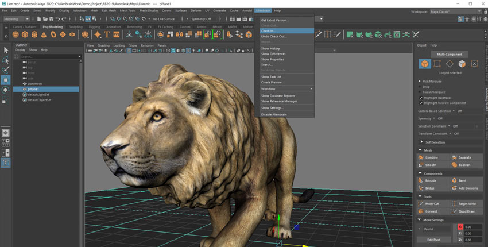Choose Vertex selection mode icon in toolkit
Screen dimensions: 488x247
pos(437,64)
